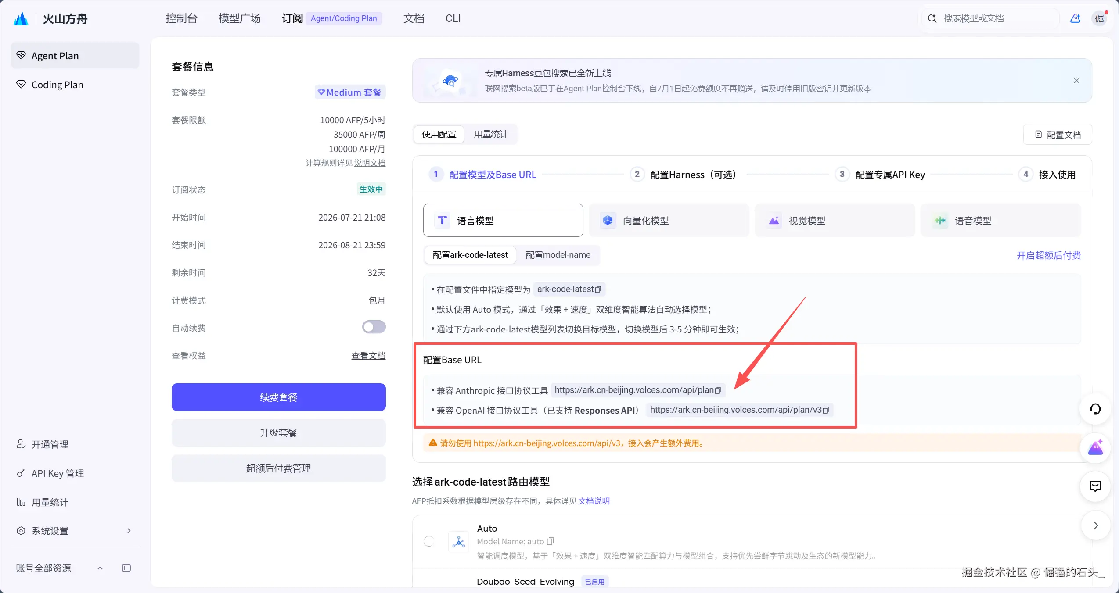This screenshot has height=593, width=1119.
Task: Open Agent Plan in the sidebar
Action: pyautogui.click(x=75, y=56)
